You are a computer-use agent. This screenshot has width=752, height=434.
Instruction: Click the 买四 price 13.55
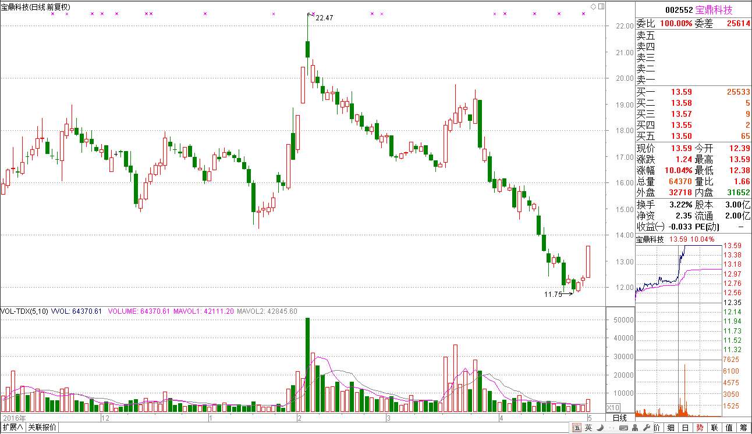[x=682, y=125]
